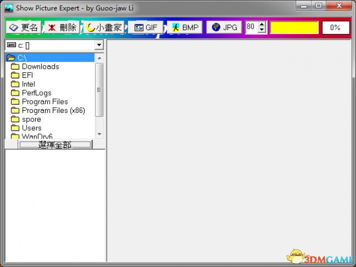Click the drive icon in combo box
356x267 pixels.
click(12, 45)
